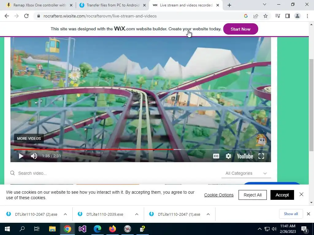314x235 pixels.
Task: View site information lock icon
Action: point(38,16)
